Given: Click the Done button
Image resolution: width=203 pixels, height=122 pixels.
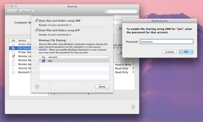Looking at the screenshot, I should (x=102, y=86).
